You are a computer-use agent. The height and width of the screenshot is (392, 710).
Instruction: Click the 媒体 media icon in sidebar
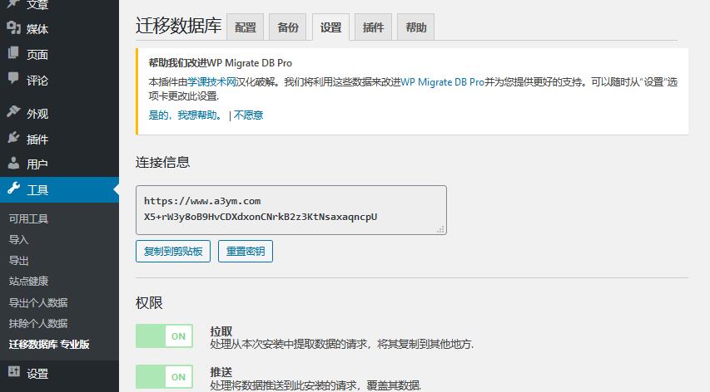[13, 28]
